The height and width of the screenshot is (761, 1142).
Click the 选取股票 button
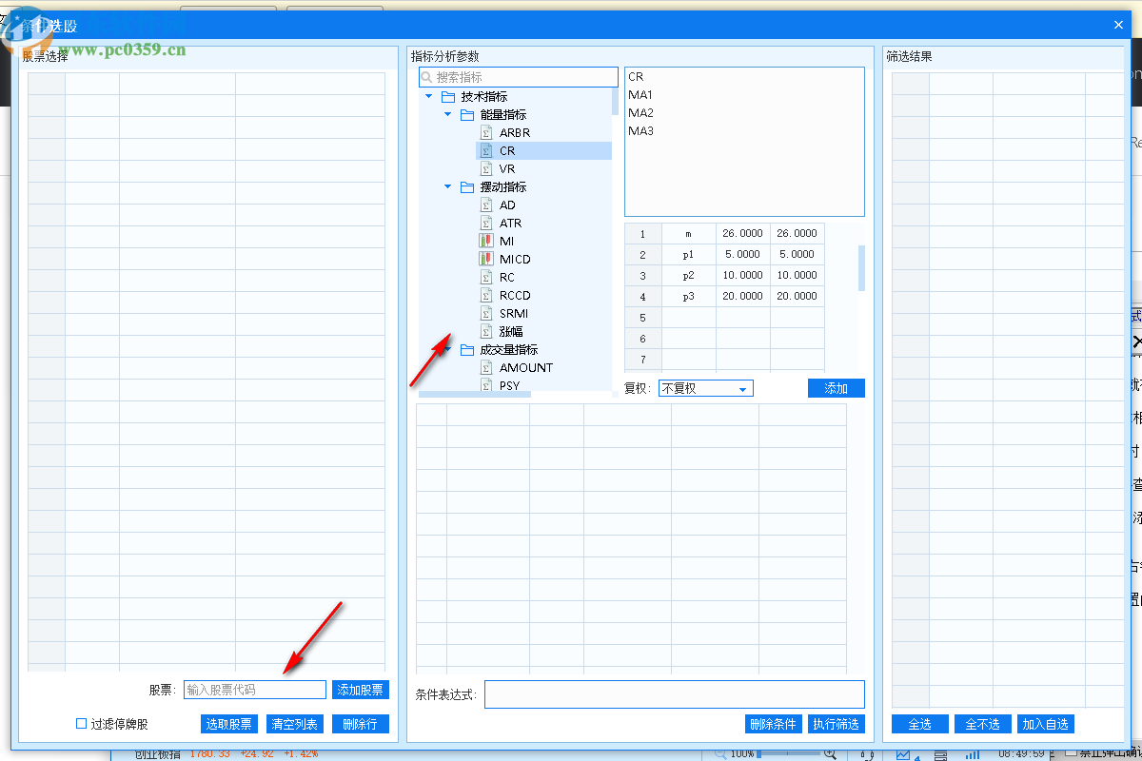pyautogui.click(x=229, y=724)
